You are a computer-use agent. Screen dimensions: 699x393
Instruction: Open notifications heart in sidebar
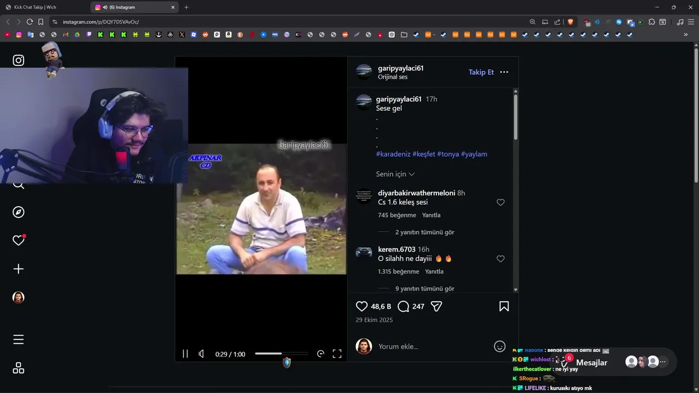tap(19, 240)
